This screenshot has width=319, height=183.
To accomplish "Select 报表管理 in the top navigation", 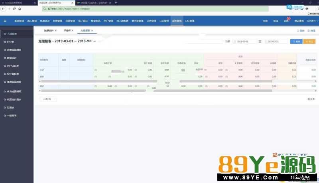I will coord(177,21).
